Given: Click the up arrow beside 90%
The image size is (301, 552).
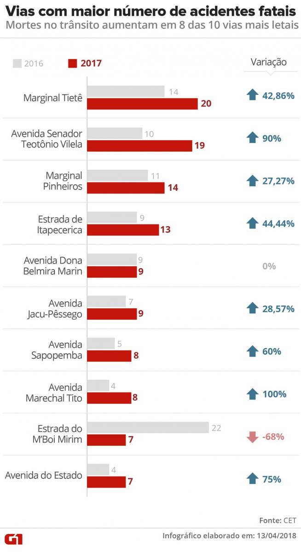Looking at the screenshot, I should click(x=252, y=138).
